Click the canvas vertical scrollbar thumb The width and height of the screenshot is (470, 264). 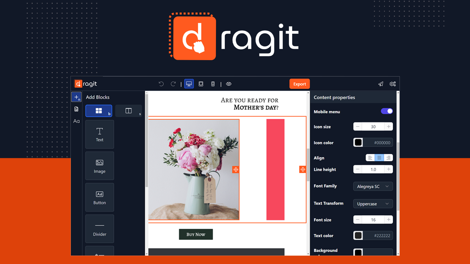(308, 165)
